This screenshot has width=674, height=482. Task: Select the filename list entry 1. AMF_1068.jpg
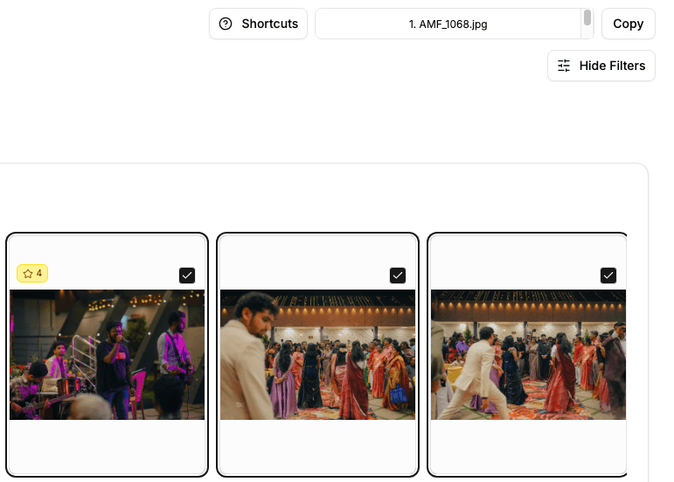pos(448,24)
